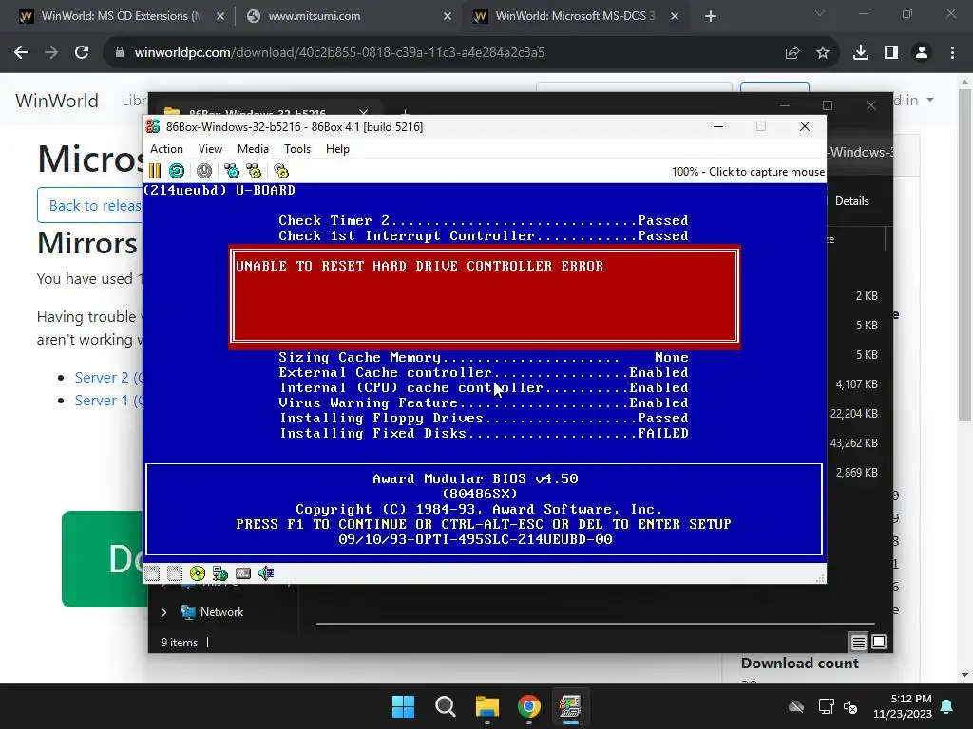973x729 pixels.
Task: Click the speaker sound status icon
Action: click(266, 573)
